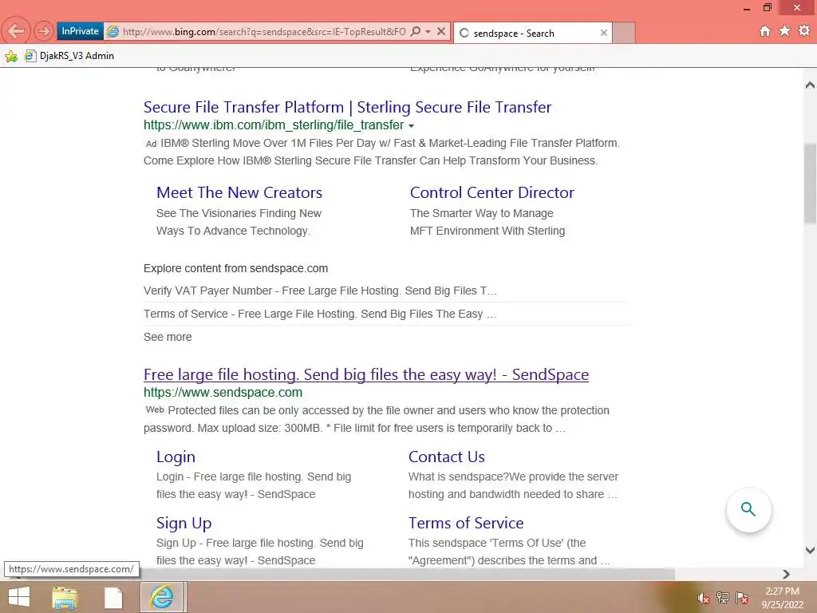Click the horizontal scrollbar right arrow
This screenshot has height=613, width=817.
(786, 574)
